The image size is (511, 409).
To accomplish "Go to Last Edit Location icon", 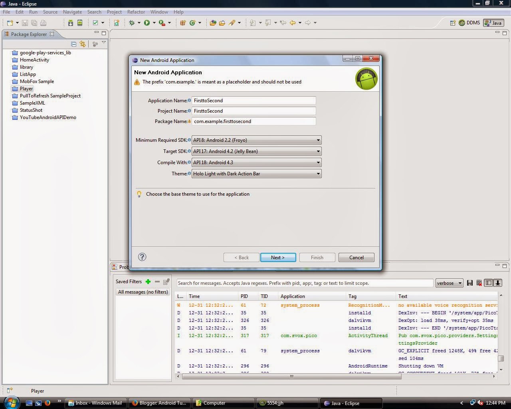I will [x=283, y=23].
